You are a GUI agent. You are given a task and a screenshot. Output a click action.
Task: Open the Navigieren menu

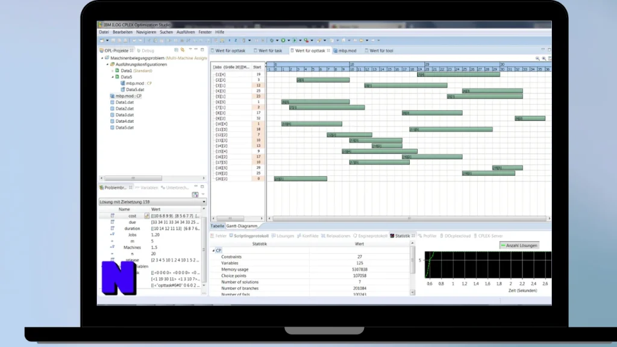point(146,32)
